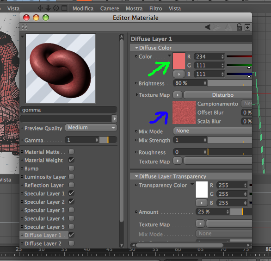Click the Mix Strength slider bar
The width and height of the screenshot is (271, 261).
tap(230, 140)
